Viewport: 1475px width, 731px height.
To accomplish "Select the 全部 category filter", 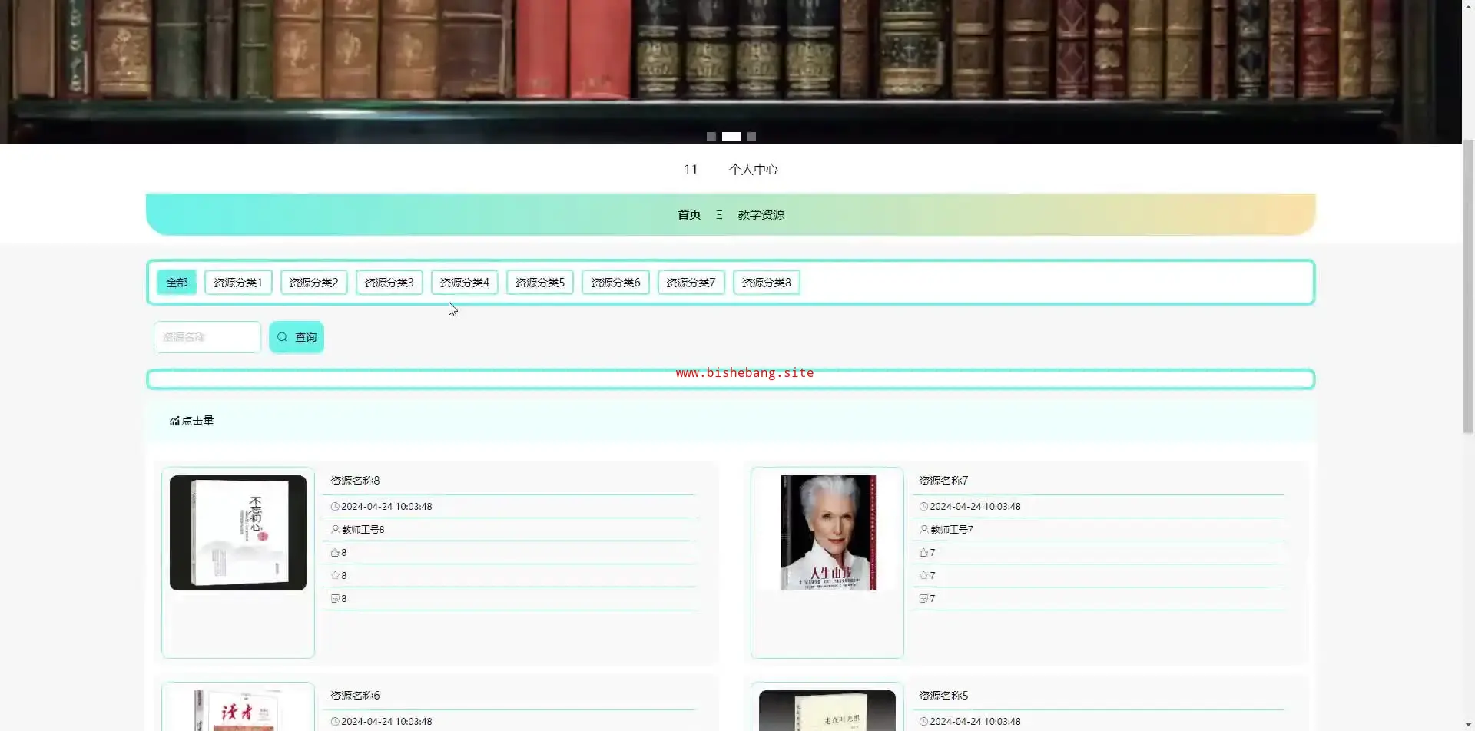I will 177,283.
